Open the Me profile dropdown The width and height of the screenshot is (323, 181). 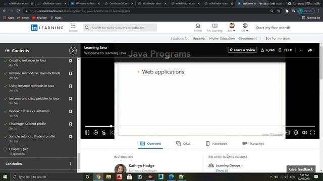232,28
